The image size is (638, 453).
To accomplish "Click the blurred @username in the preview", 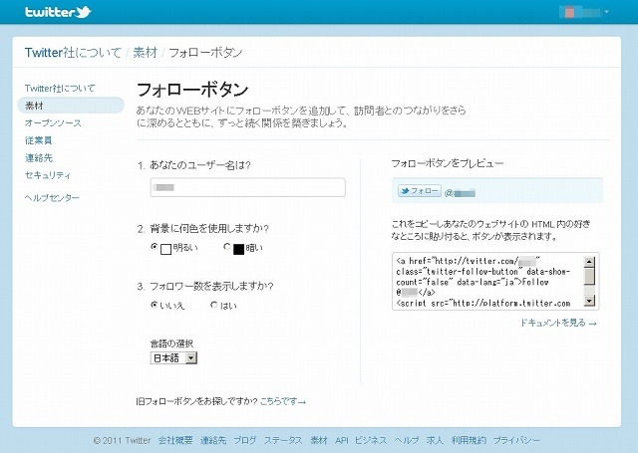I will (460, 192).
